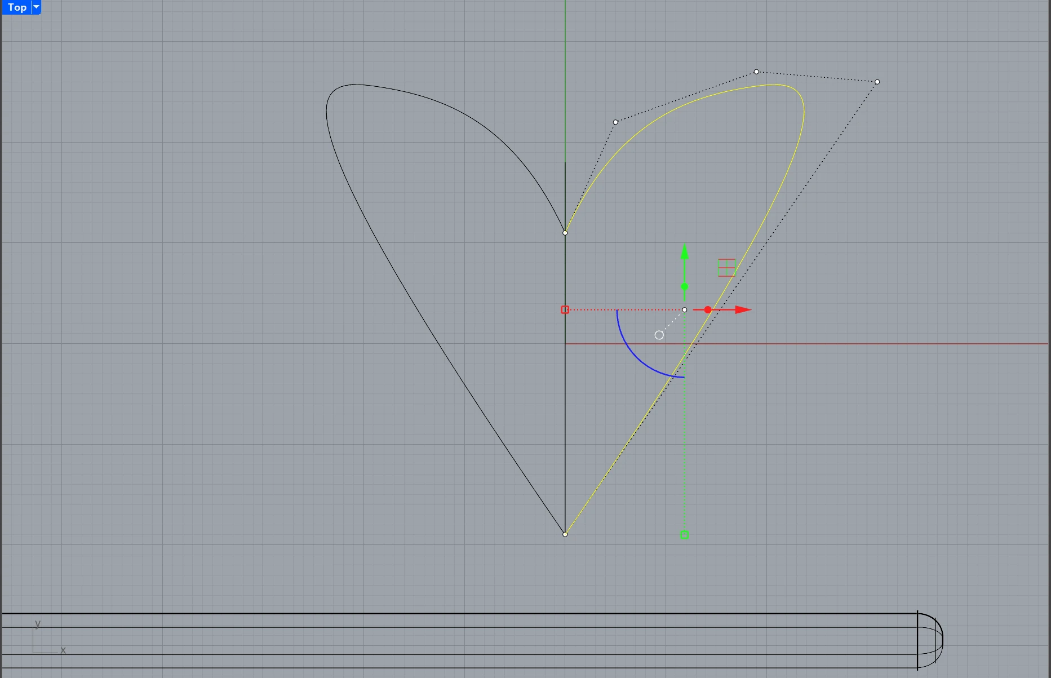Select the gumball red-green planar move handle
Image resolution: width=1051 pixels, height=678 pixels.
(726, 268)
